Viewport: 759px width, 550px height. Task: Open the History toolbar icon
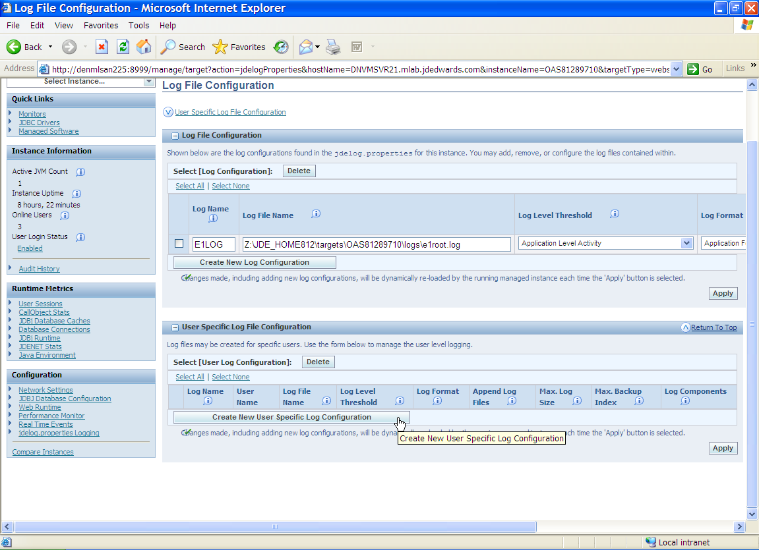tap(281, 47)
